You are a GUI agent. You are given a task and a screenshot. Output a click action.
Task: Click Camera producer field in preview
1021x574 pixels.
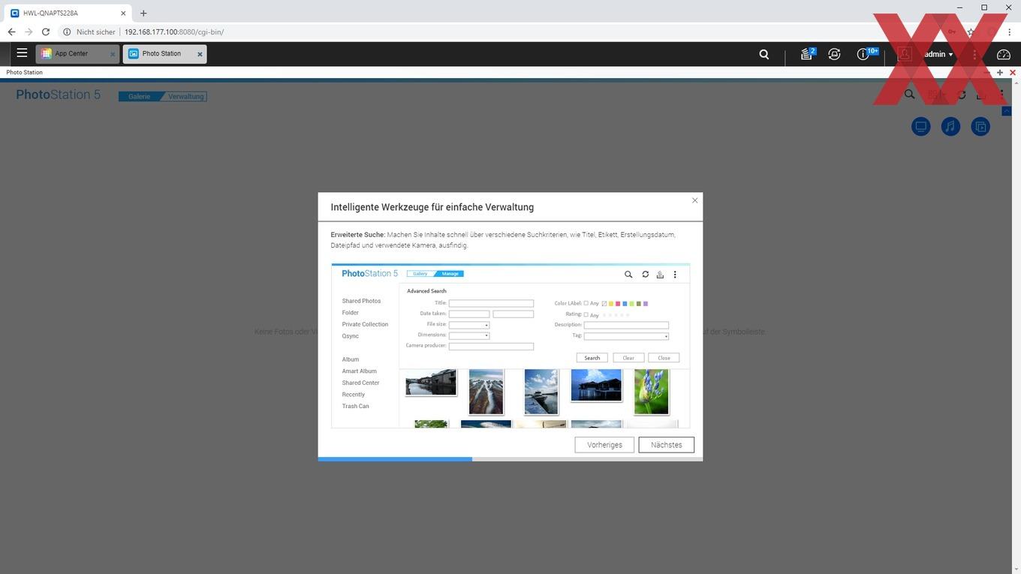click(x=491, y=346)
